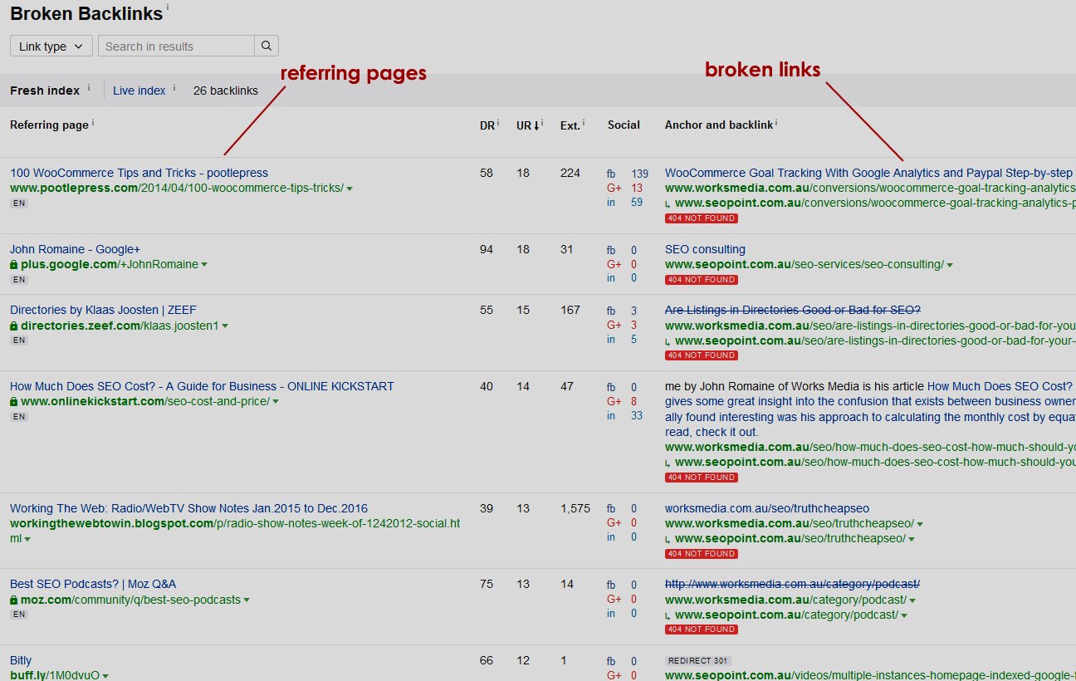Open Working The Web Show Notes link
1076x681 pixels.
click(x=188, y=509)
